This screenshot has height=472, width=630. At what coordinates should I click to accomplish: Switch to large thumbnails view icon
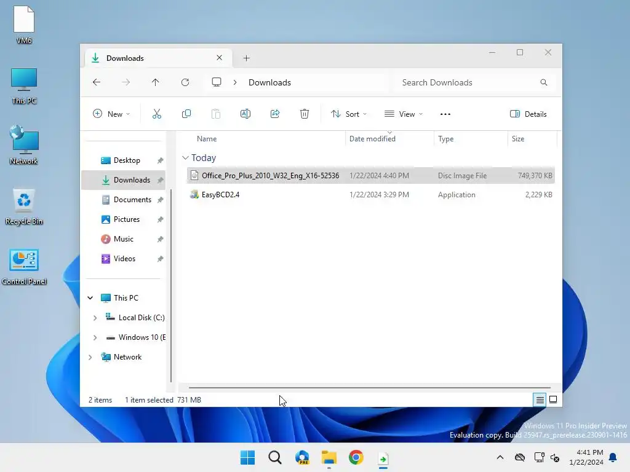click(553, 399)
